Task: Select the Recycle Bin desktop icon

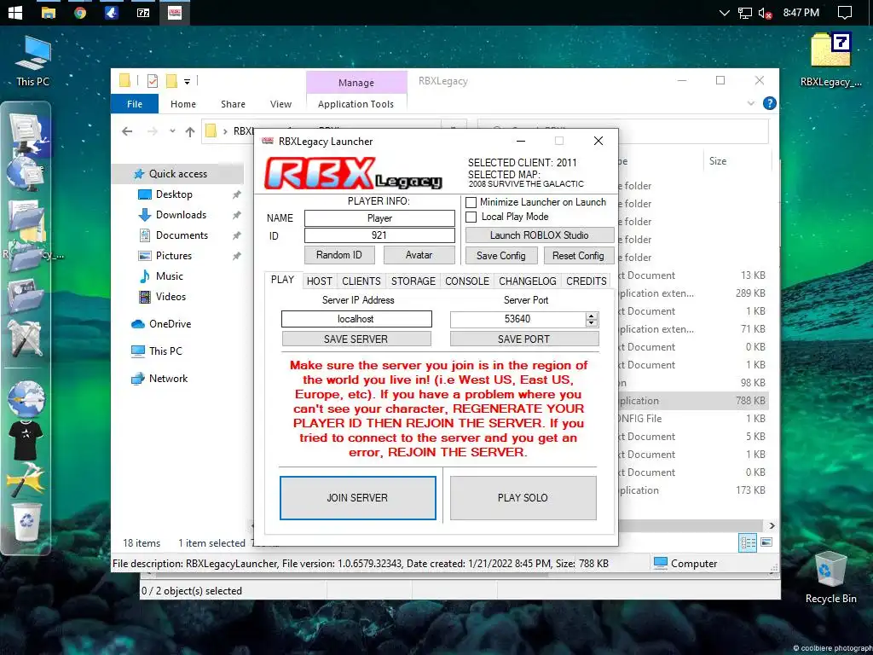Action: (x=830, y=577)
